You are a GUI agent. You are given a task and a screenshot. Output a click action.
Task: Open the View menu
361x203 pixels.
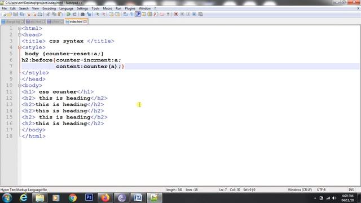[35, 8]
